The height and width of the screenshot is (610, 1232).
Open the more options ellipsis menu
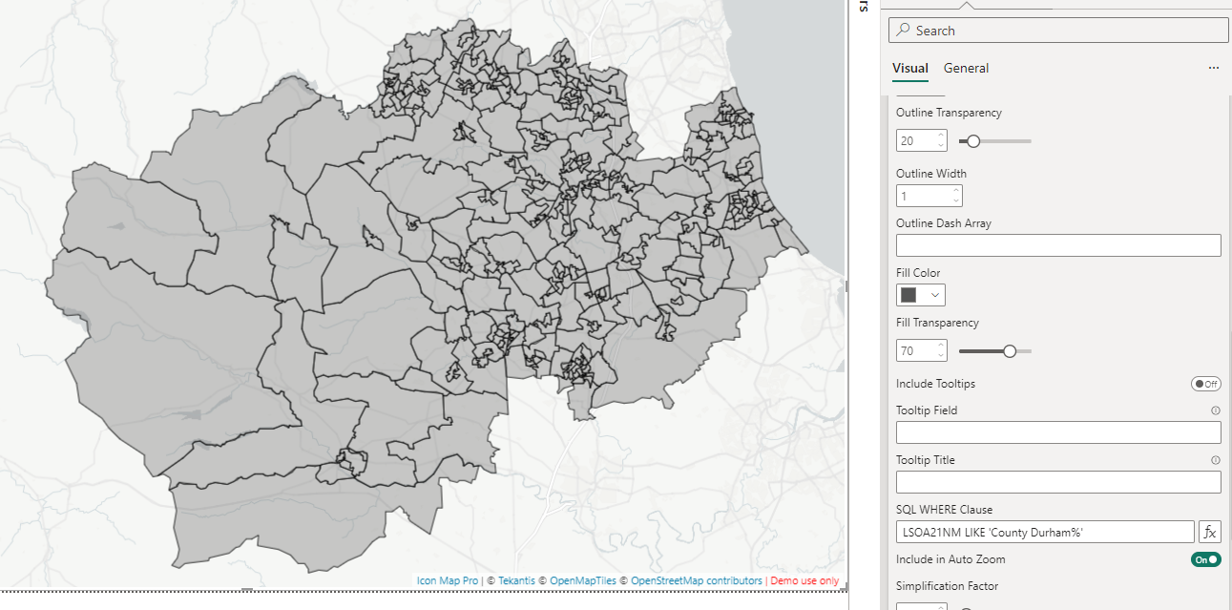(1213, 69)
